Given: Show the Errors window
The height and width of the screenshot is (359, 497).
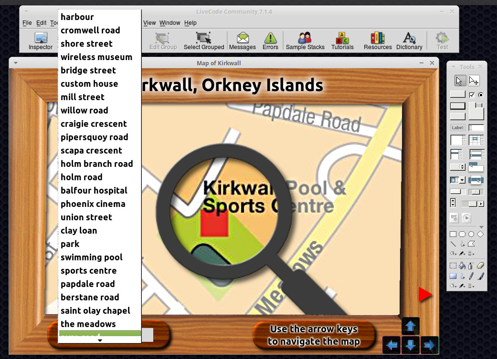Looking at the screenshot, I should 270,41.
